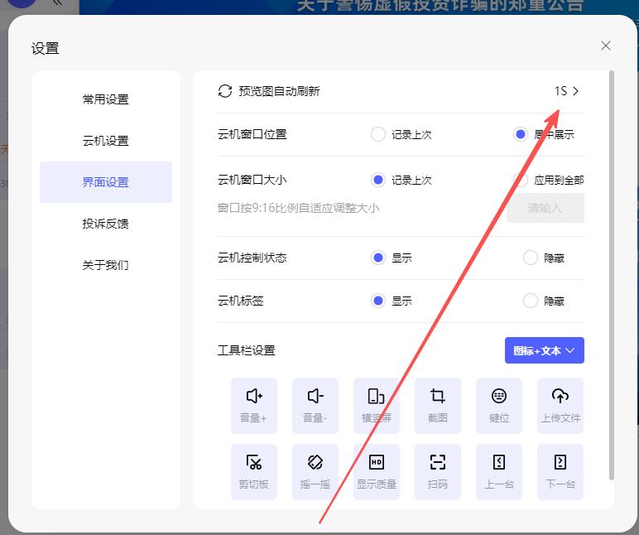
Task: Choose 隐藏 for 云机标签
Action: pyautogui.click(x=531, y=301)
